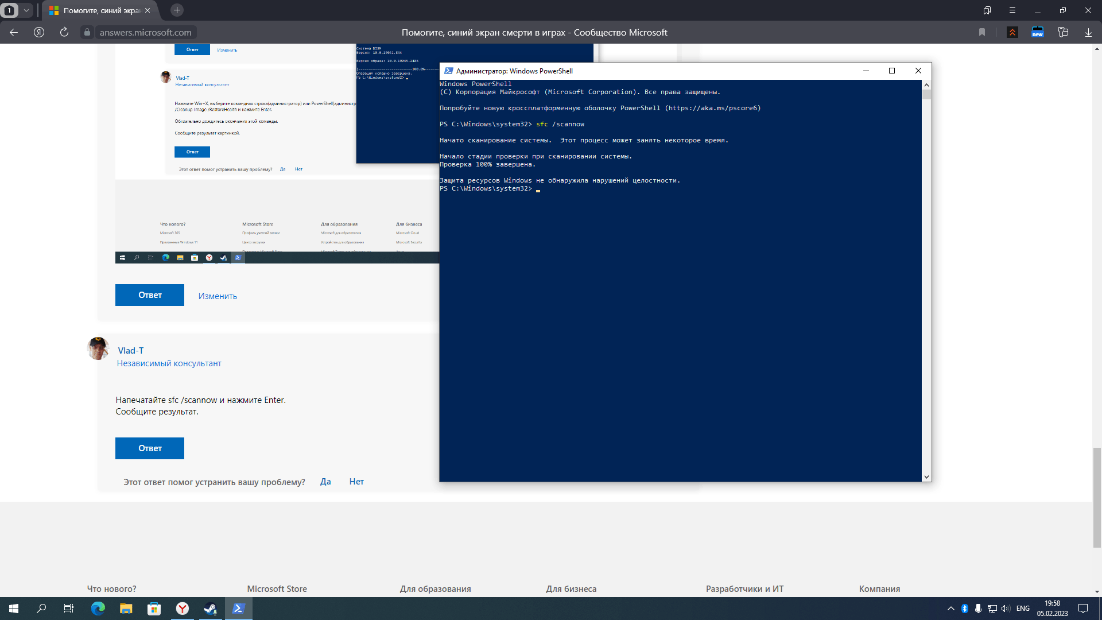Bookmark this page

(x=982, y=32)
